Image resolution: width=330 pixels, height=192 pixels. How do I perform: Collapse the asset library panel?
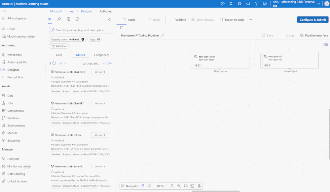(x=110, y=19)
